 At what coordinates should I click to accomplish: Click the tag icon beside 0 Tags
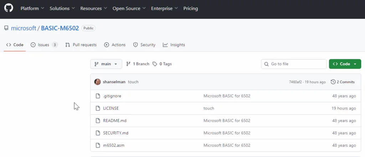pos(155,64)
